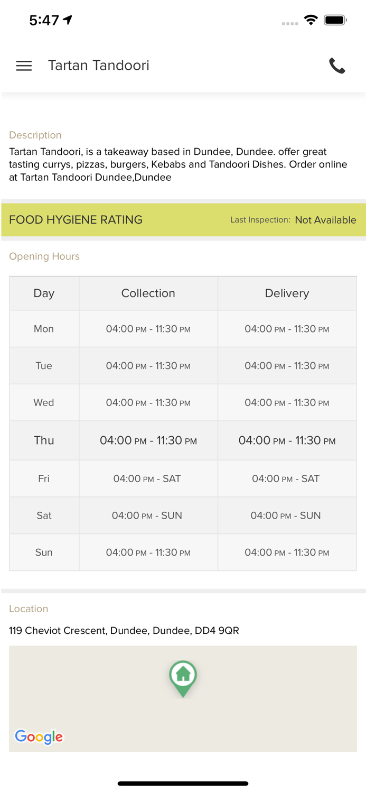
Task: Tap the location arrow beside the time
Action: (68, 20)
